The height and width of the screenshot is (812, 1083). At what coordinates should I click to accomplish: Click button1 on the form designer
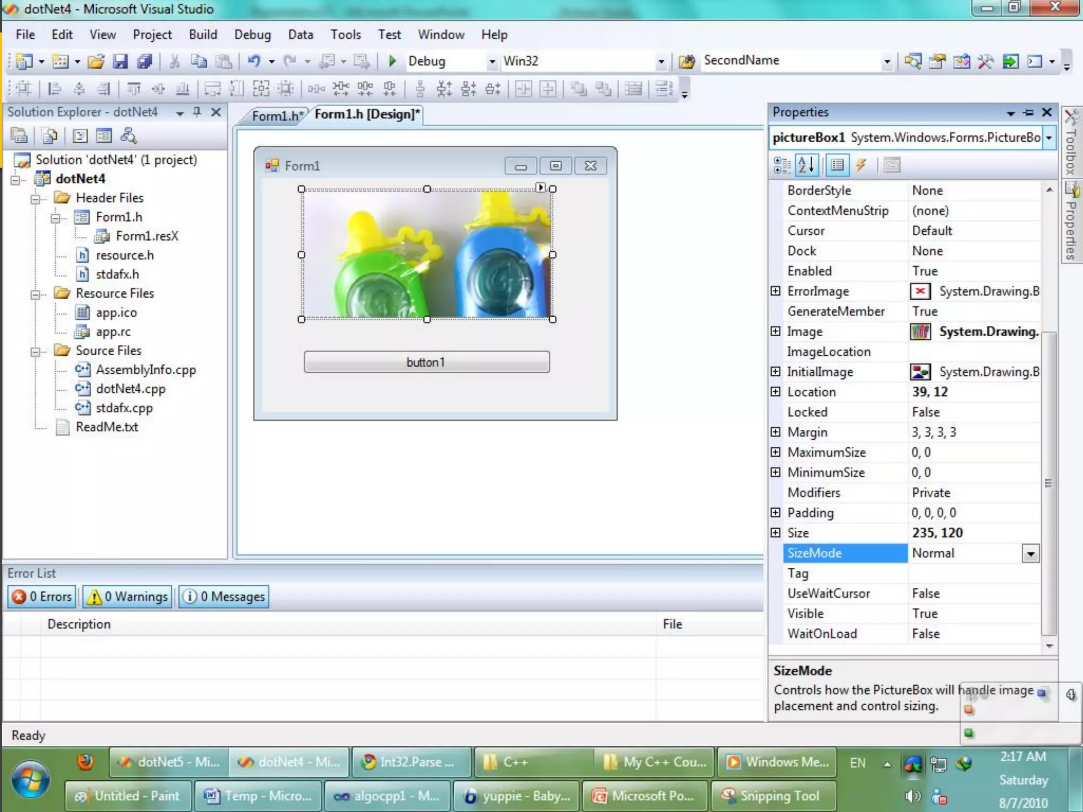(x=426, y=362)
